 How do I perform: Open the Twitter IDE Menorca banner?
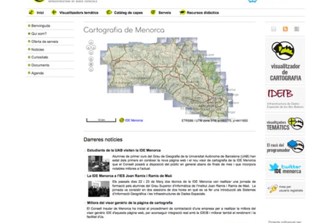pos(285,169)
